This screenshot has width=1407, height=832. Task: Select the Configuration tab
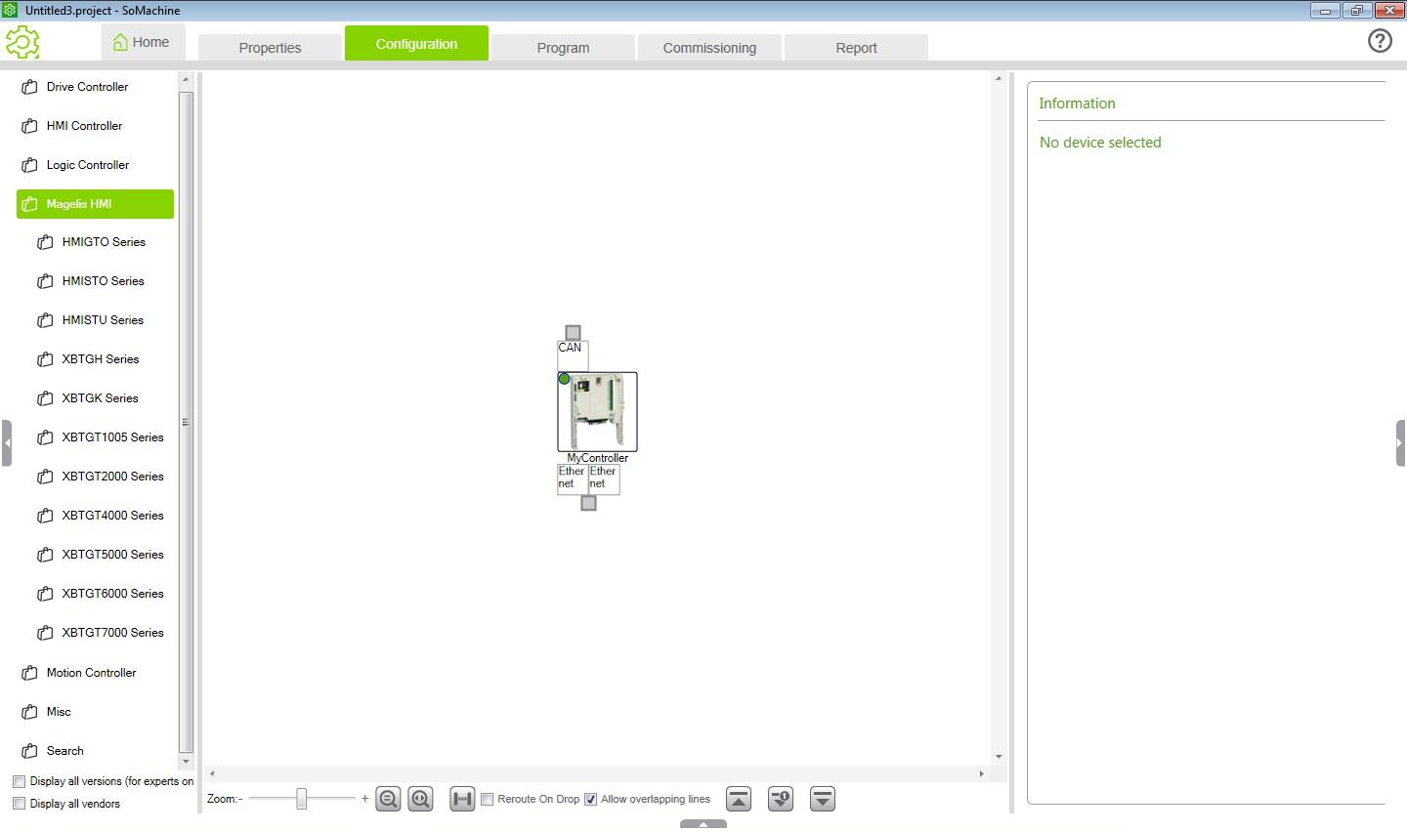click(x=416, y=44)
